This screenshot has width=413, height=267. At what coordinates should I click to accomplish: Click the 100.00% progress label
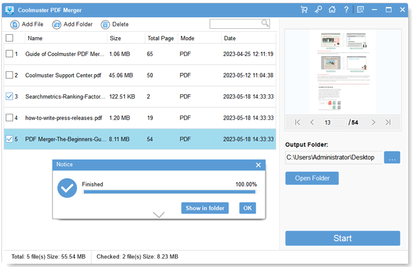246,184
